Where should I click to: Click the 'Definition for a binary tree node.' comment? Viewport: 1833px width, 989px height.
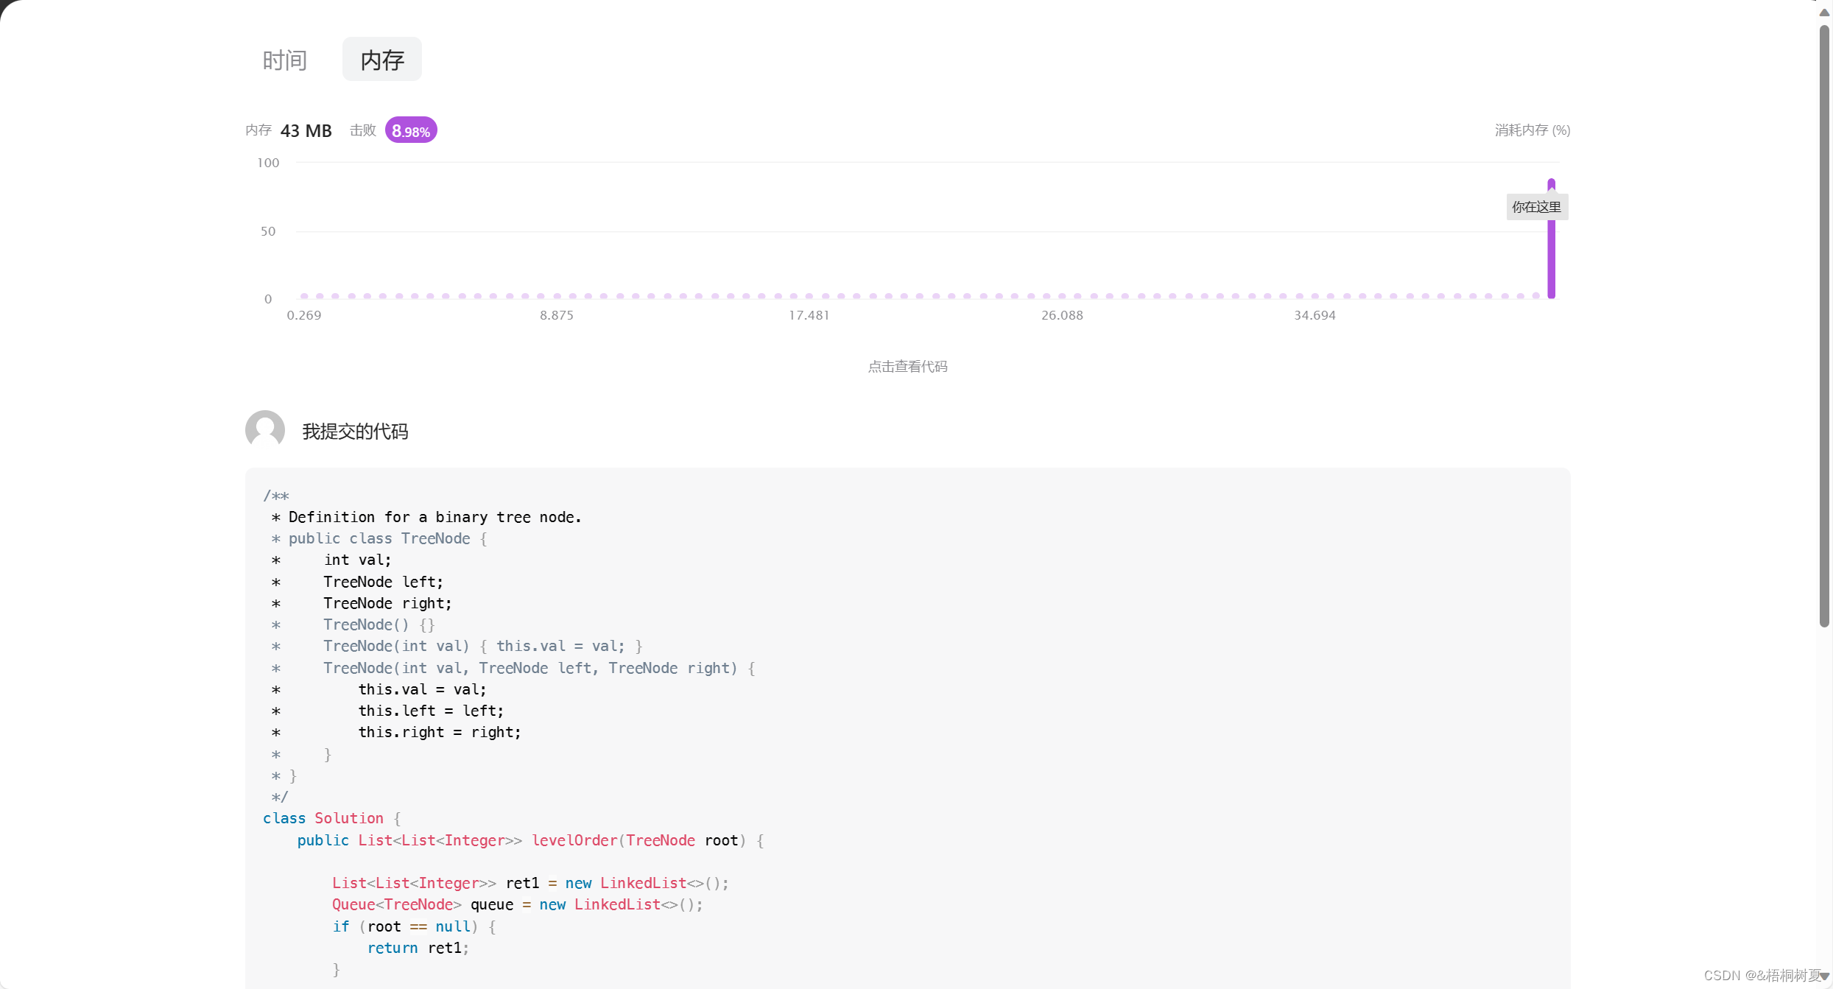tap(434, 517)
